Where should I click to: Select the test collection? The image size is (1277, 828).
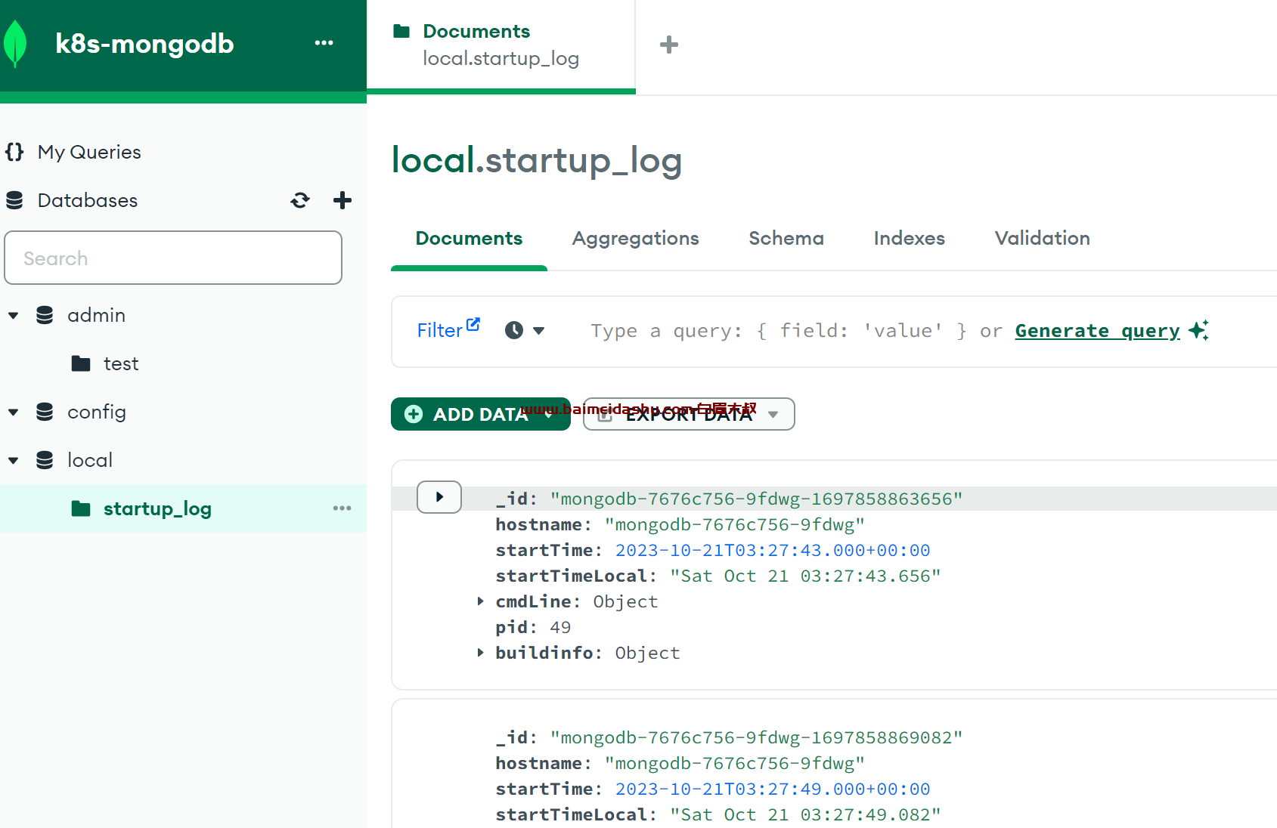tap(121, 363)
